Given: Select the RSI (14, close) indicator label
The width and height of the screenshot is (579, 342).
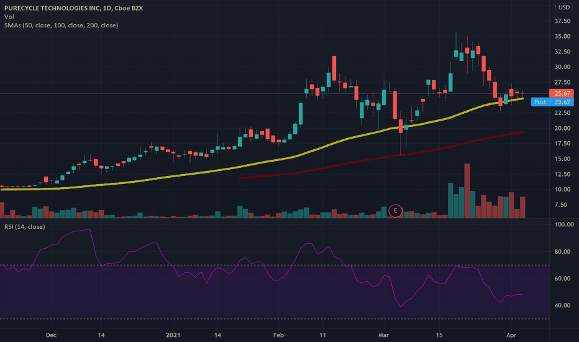Looking at the screenshot, I should point(25,226).
